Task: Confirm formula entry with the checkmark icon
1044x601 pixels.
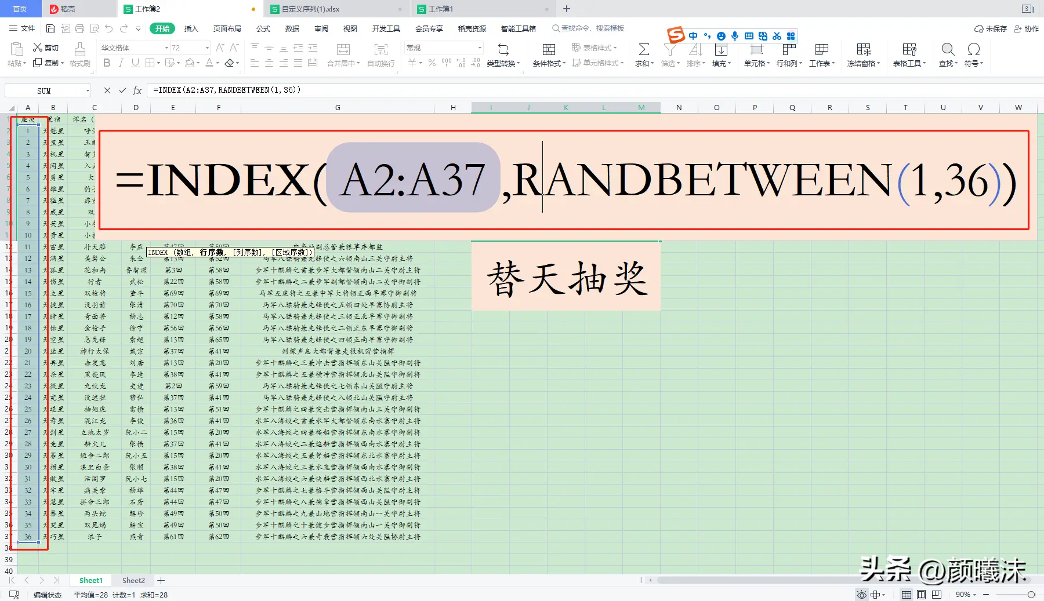Action: point(122,90)
